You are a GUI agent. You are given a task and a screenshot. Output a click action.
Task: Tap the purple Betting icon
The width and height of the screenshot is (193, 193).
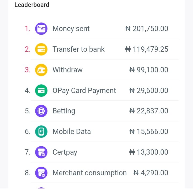41,111
